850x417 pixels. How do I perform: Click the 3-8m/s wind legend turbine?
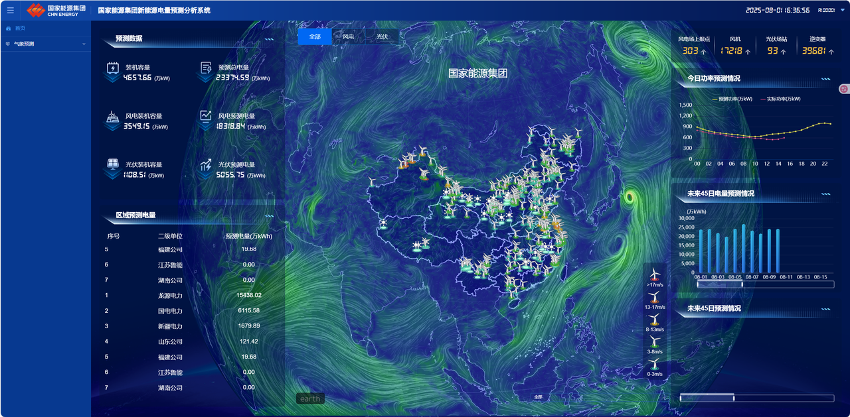[655, 341]
